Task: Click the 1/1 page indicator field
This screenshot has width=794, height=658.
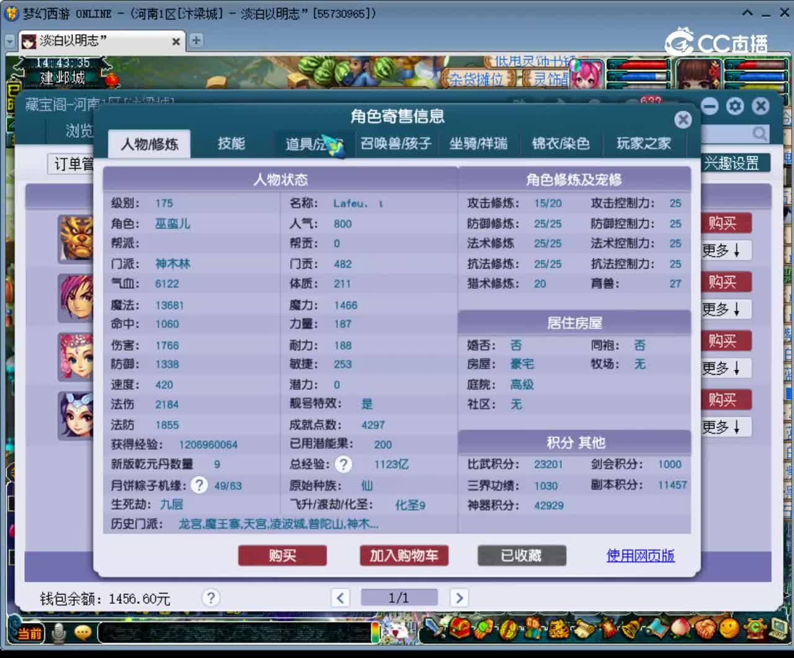Action: tap(399, 598)
